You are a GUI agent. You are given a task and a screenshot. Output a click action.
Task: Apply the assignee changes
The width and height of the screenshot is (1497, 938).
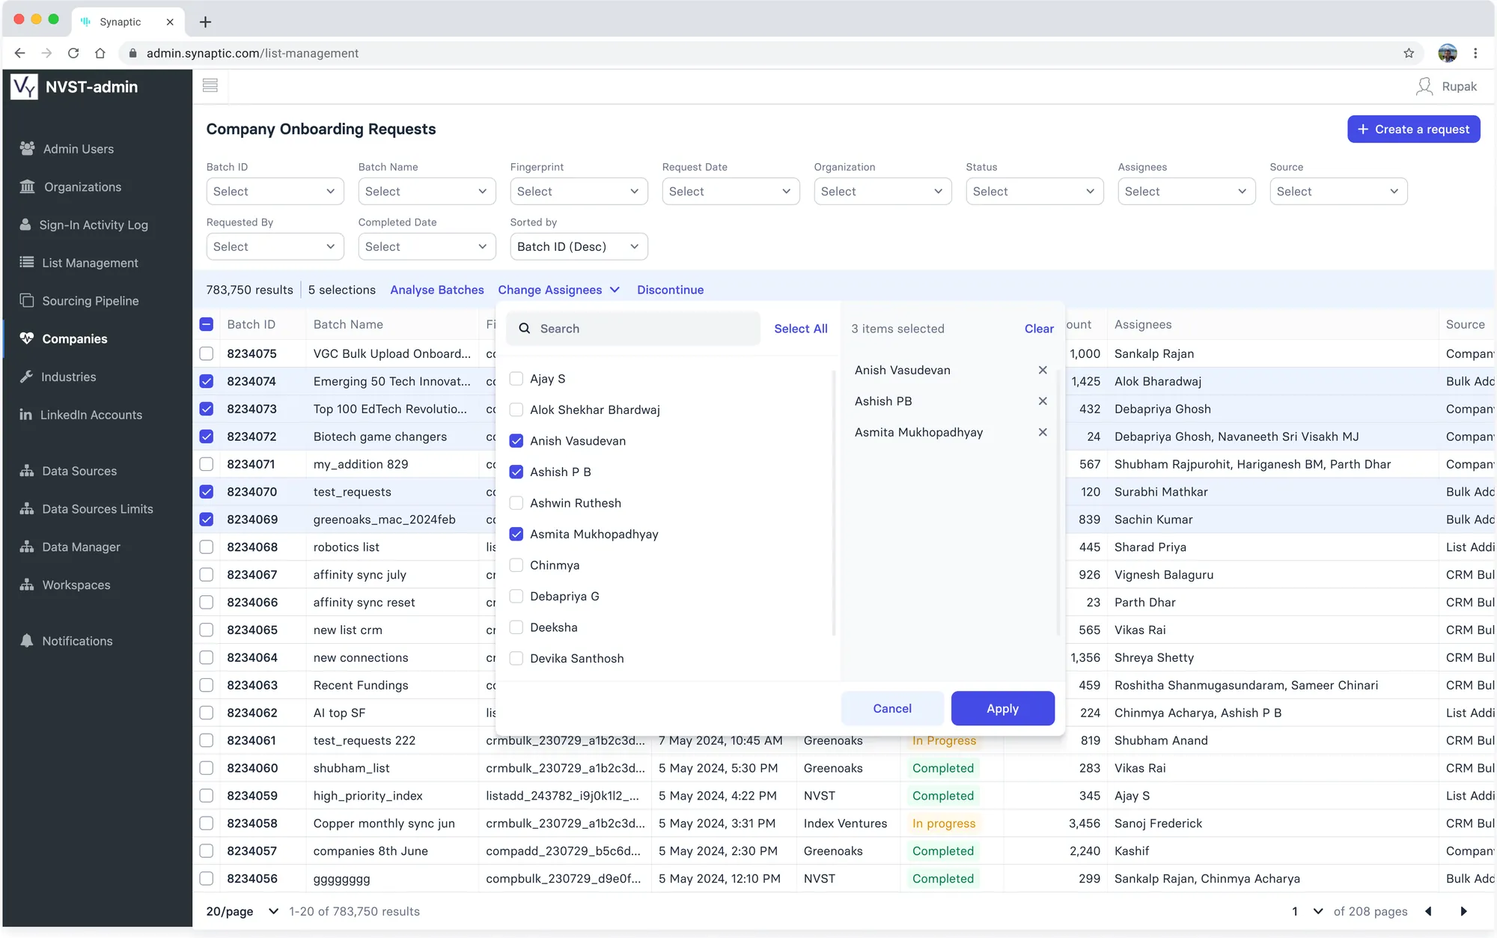click(x=1002, y=708)
